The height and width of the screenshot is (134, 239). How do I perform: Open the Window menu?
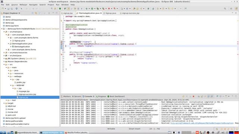[65, 5]
